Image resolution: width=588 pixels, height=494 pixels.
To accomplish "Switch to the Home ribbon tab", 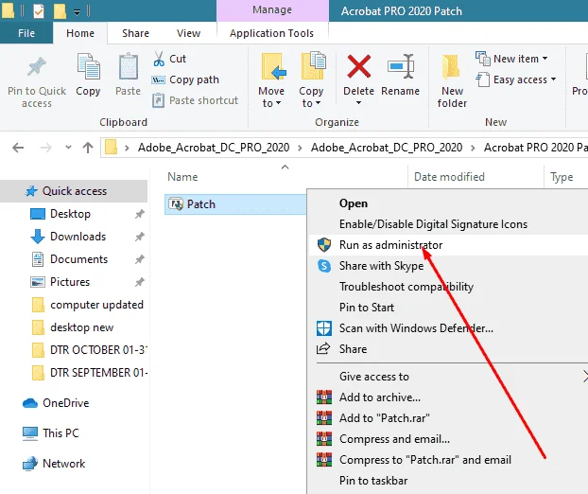I will tap(80, 33).
